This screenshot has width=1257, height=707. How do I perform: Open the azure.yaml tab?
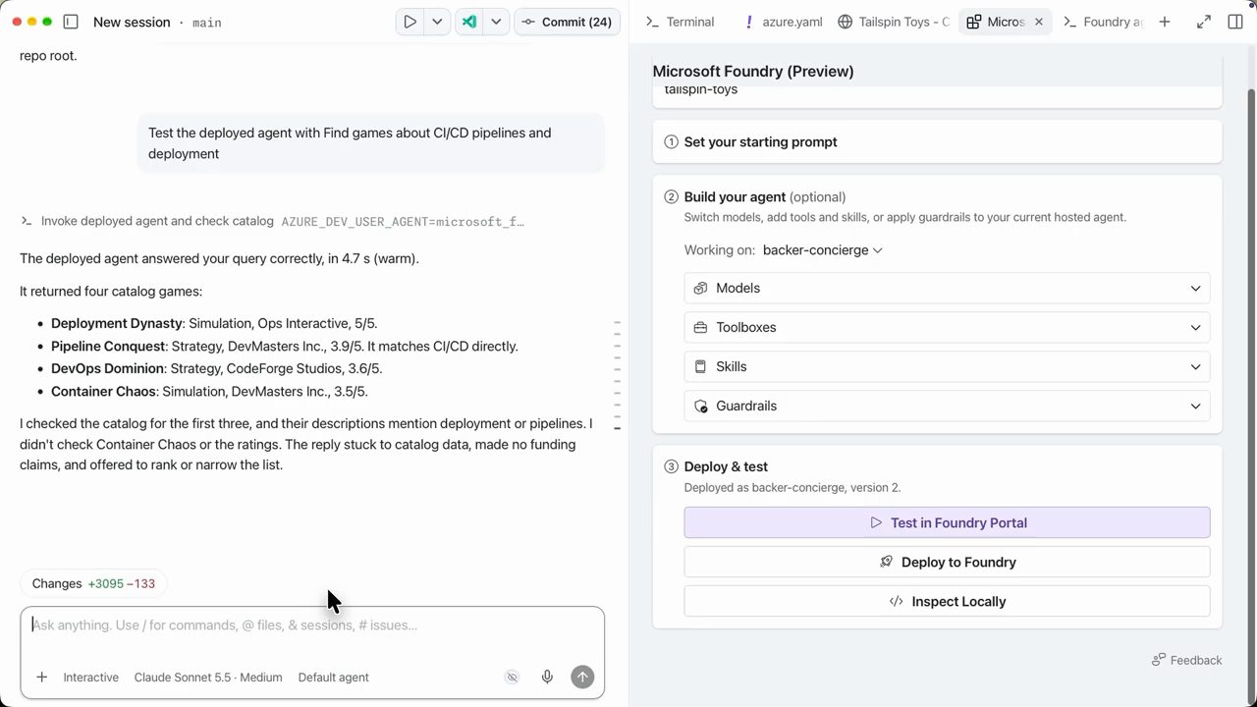tap(783, 22)
